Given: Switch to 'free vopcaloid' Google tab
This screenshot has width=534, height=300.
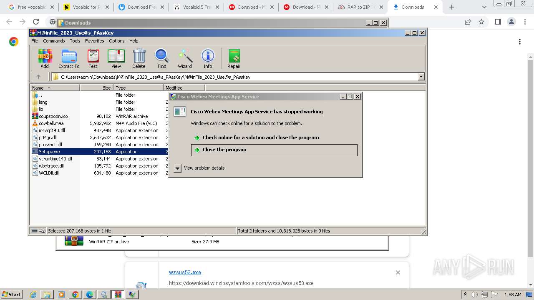Looking at the screenshot, I should tap(31, 7).
